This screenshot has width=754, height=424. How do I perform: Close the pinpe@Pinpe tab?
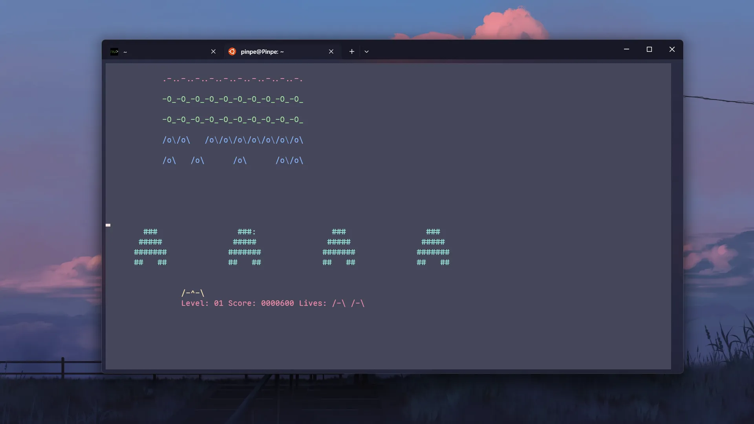coord(331,51)
